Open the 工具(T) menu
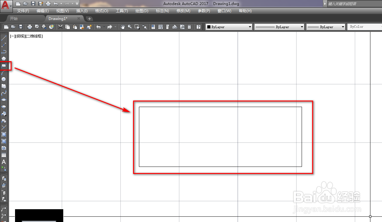 coord(122,11)
